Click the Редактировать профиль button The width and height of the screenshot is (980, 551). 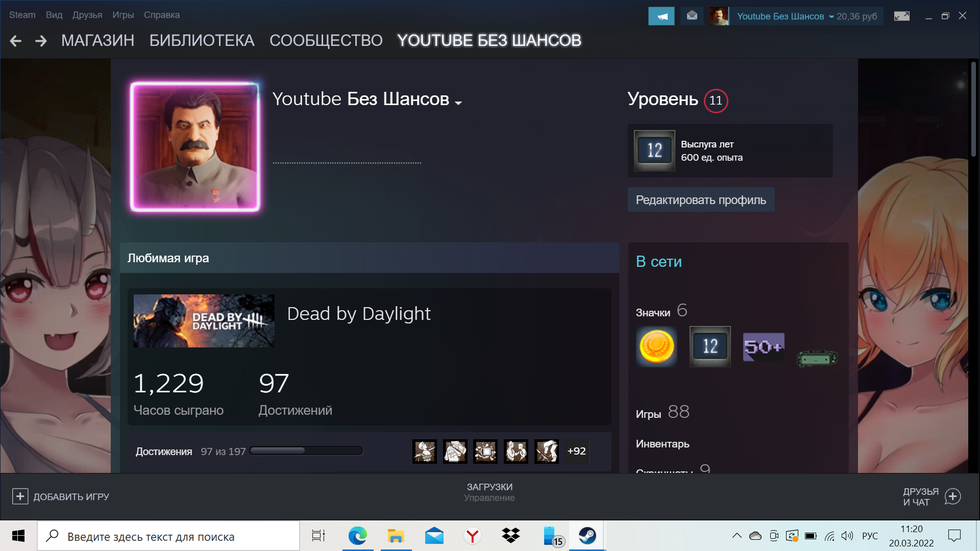tap(700, 200)
